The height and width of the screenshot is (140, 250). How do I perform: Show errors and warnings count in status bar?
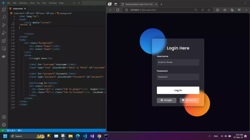coord(11,130)
